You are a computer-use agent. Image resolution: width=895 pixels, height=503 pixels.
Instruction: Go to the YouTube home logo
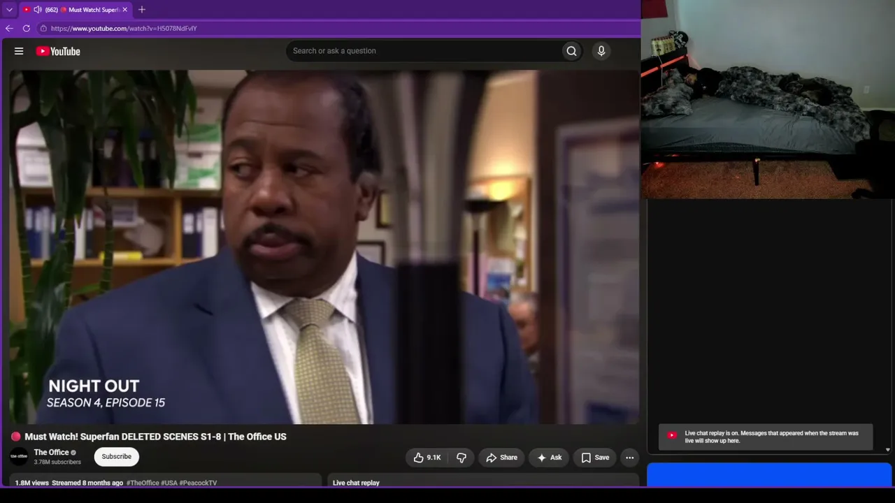(x=58, y=51)
